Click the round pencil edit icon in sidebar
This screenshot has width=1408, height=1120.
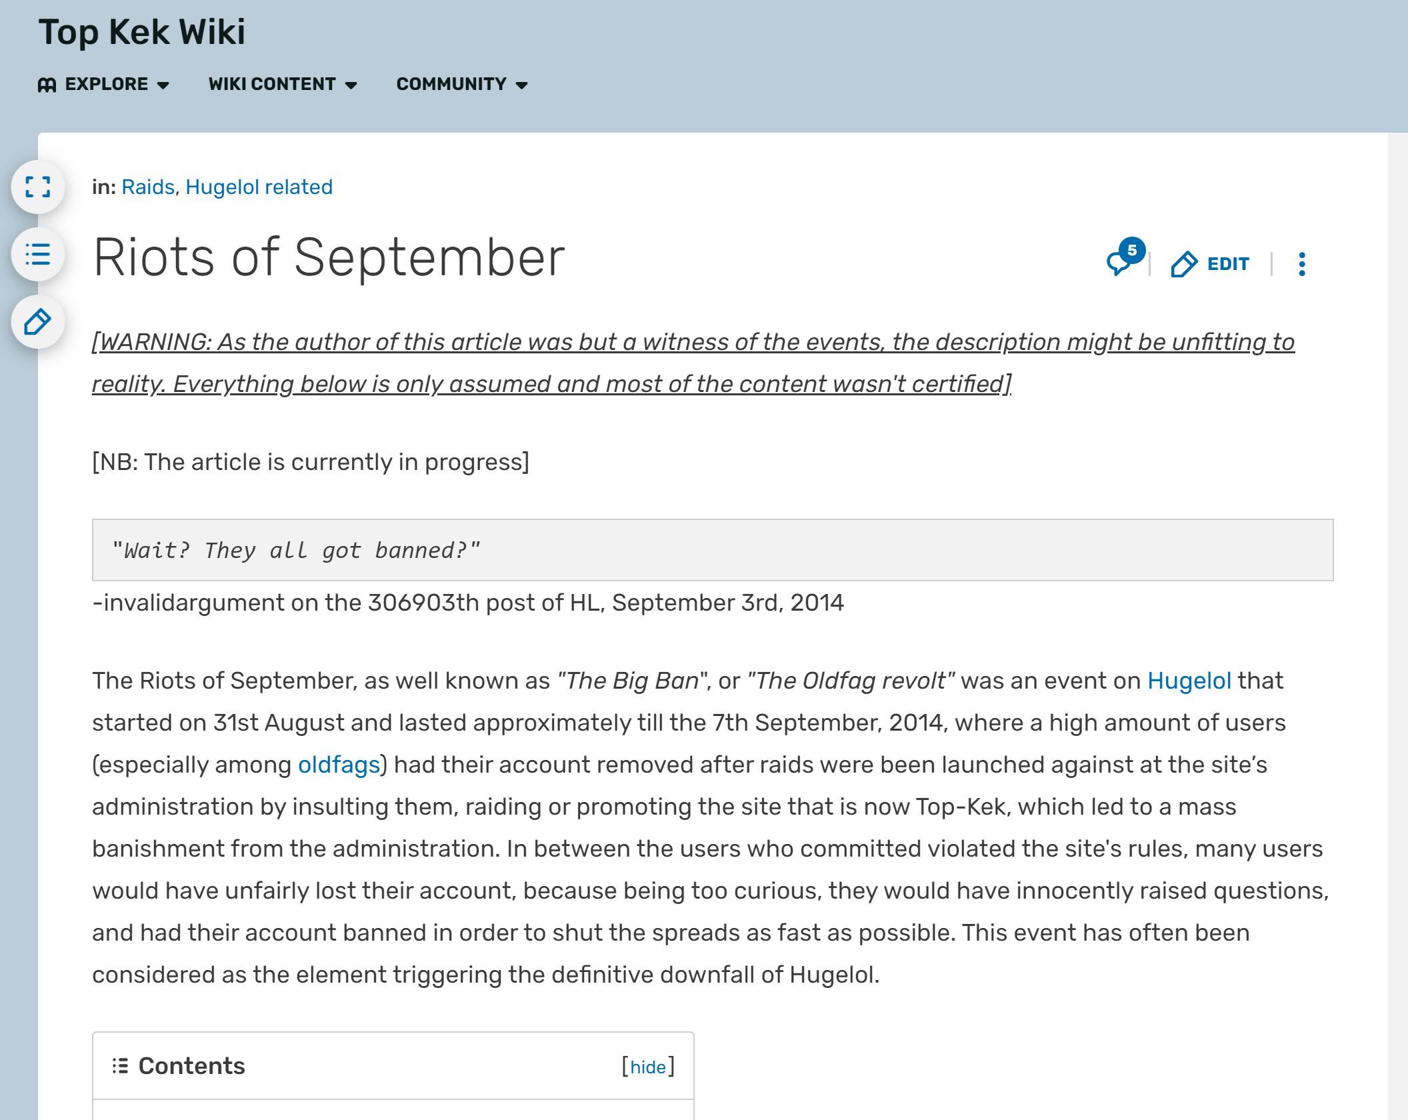click(x=38, y=321)
